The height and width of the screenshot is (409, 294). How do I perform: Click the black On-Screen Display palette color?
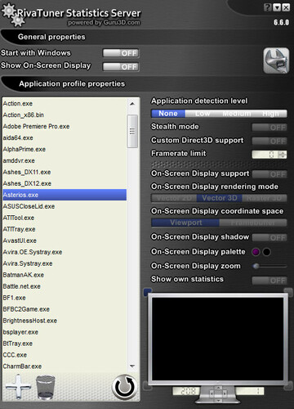point(266,252)
